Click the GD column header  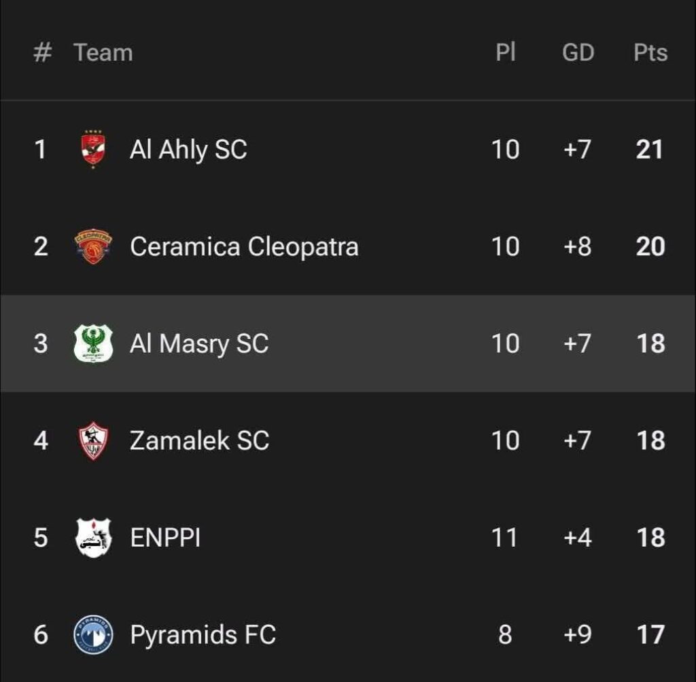[x=578, y=52]
